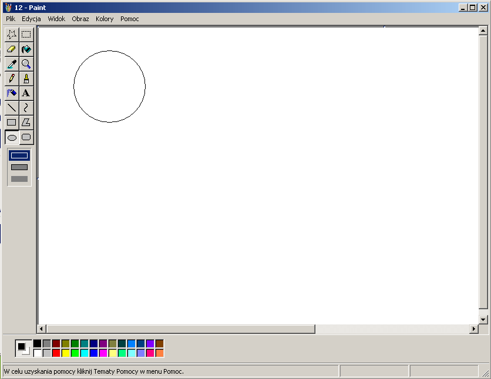Select the brown swatch

pos(159,344)
